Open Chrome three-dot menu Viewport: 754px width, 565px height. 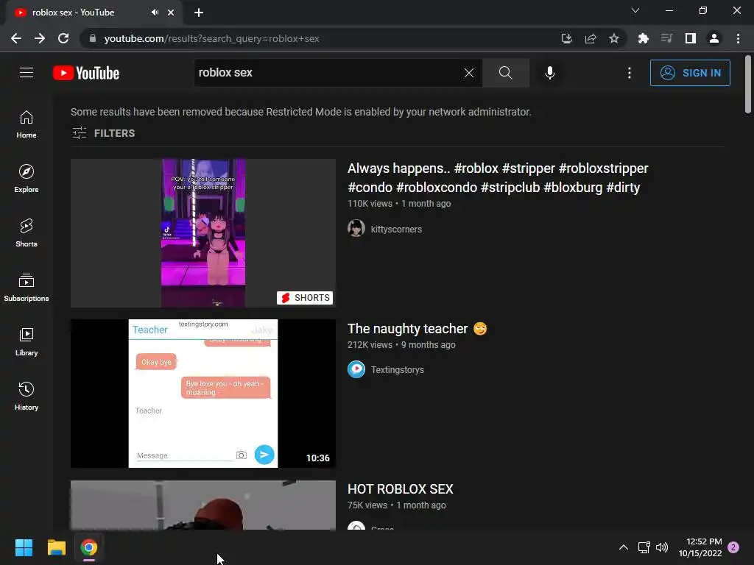point(738,38)
